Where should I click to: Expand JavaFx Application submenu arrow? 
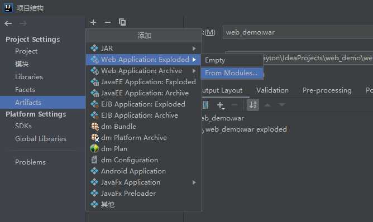(194, 182)
